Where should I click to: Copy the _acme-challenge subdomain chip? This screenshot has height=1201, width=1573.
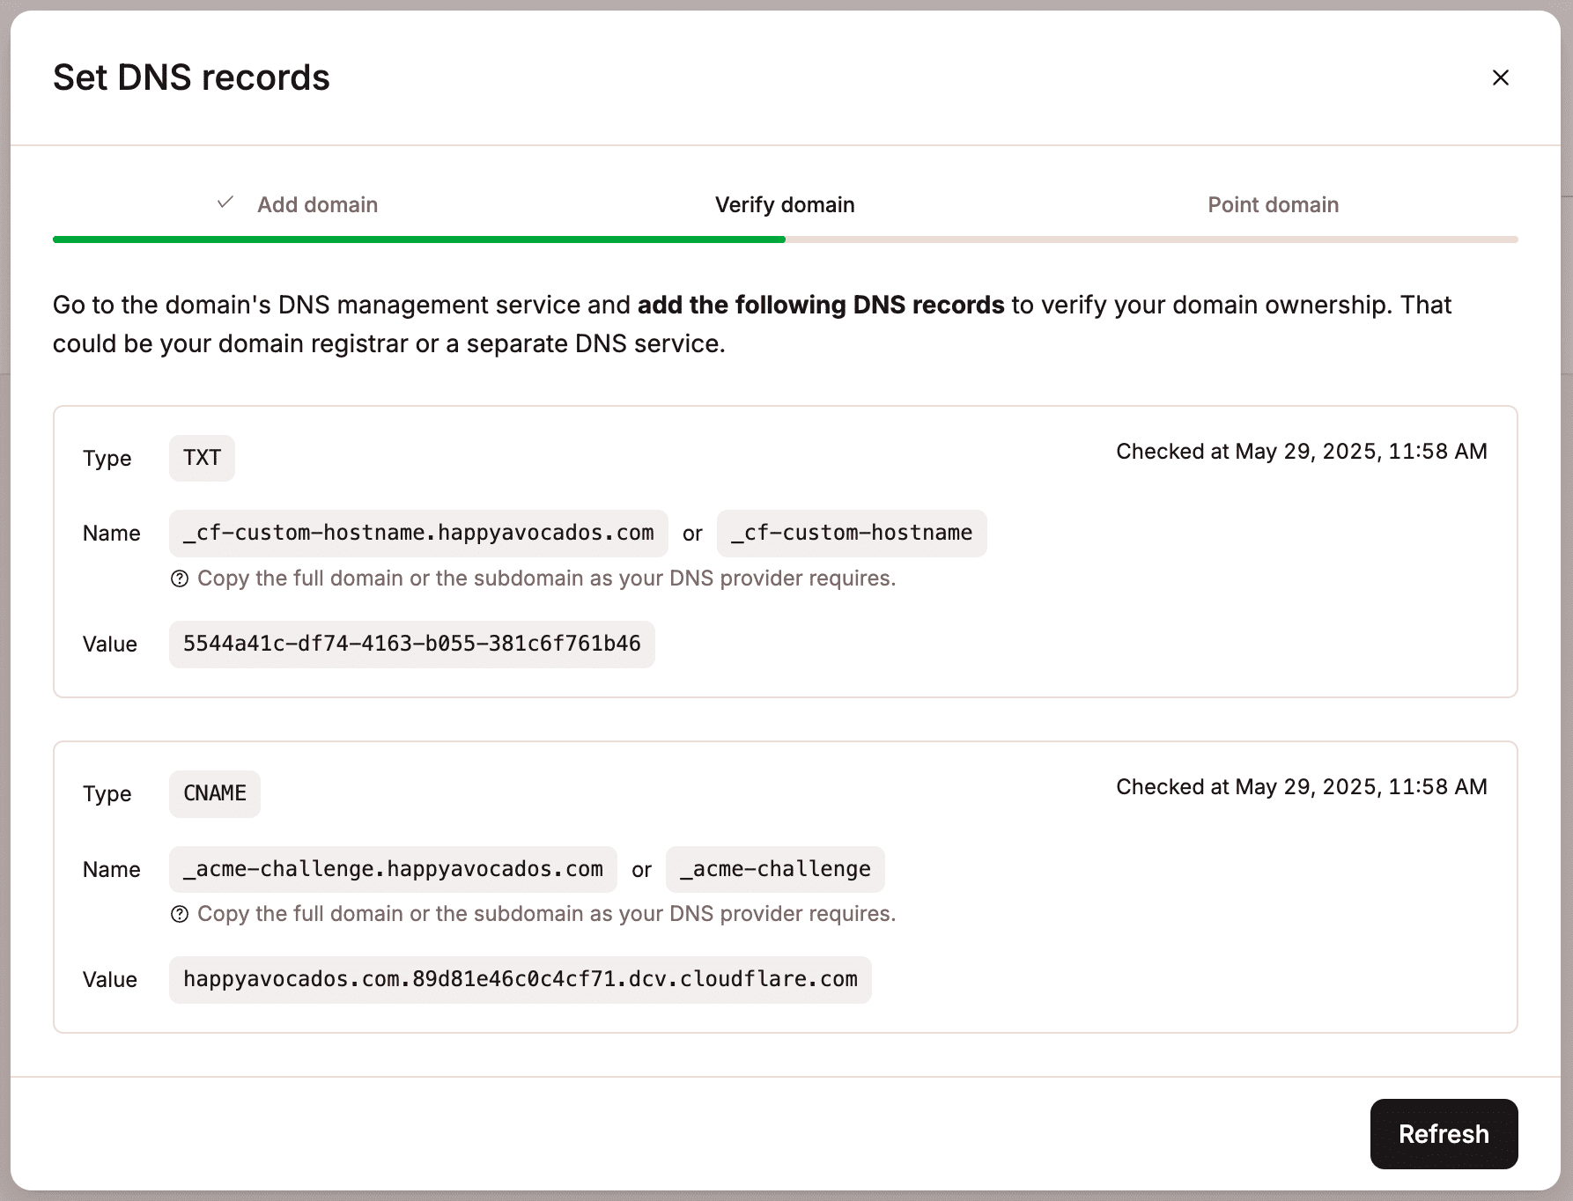775,869
